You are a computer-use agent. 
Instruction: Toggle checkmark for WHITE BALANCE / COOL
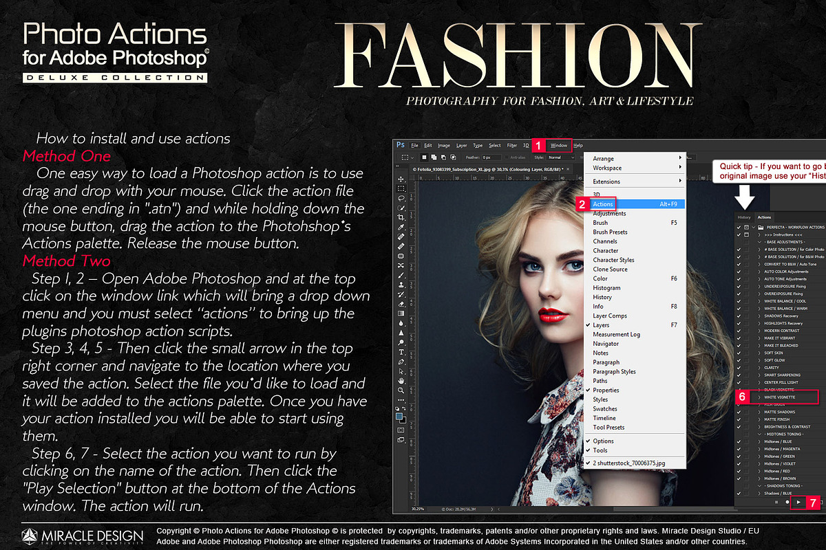pos(739,301)
